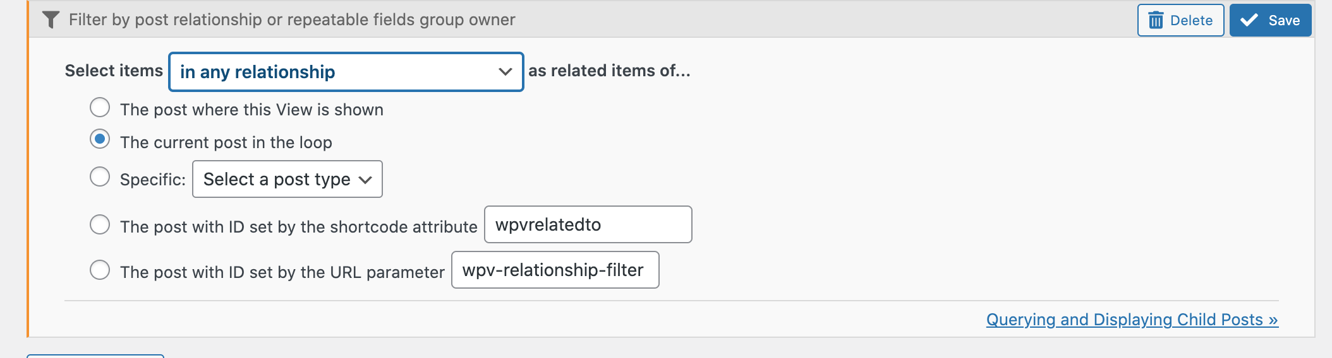Click the checkmark icon on Save
Screen dimensions: 1332x358
coord(1249,20)
